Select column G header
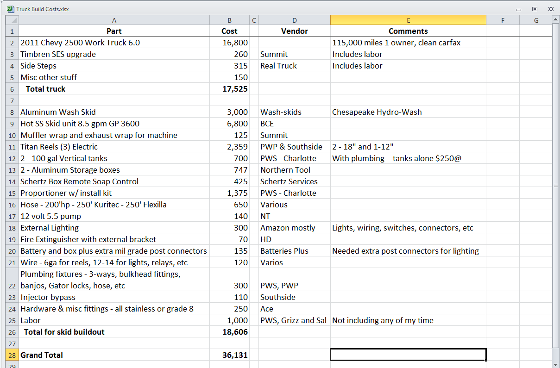Screen dimensions: 560x368 (536, 20)
